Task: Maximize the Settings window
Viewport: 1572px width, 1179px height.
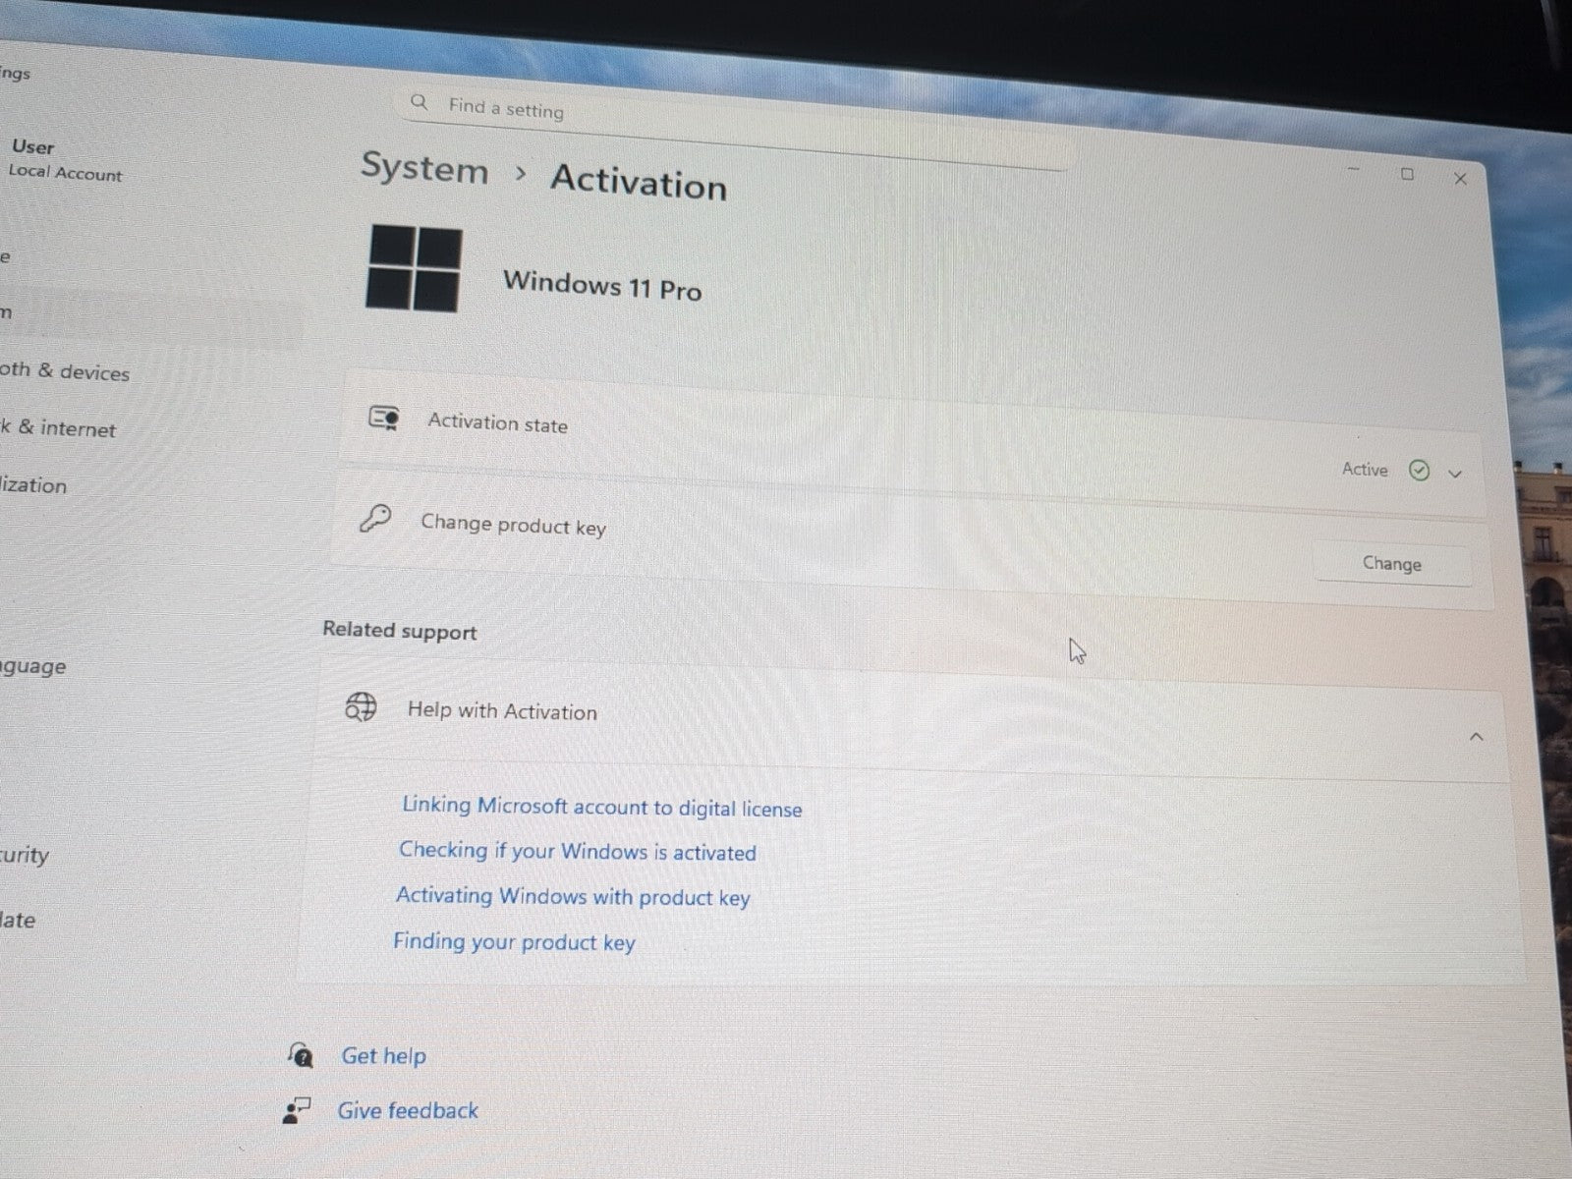Action: [x=1407, y=174]
